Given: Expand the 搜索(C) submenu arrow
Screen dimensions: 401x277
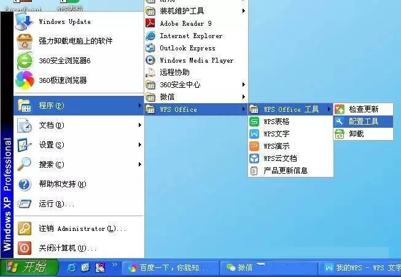Looking at the screenshot, I should 139,164.
